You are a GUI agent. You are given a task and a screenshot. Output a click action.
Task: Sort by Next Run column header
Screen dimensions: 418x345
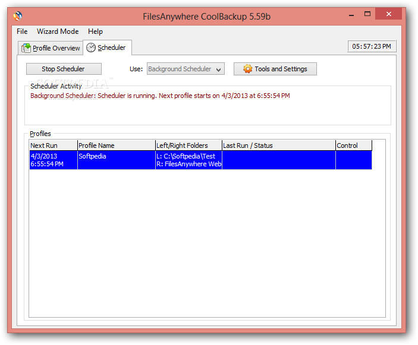(54, 145)
